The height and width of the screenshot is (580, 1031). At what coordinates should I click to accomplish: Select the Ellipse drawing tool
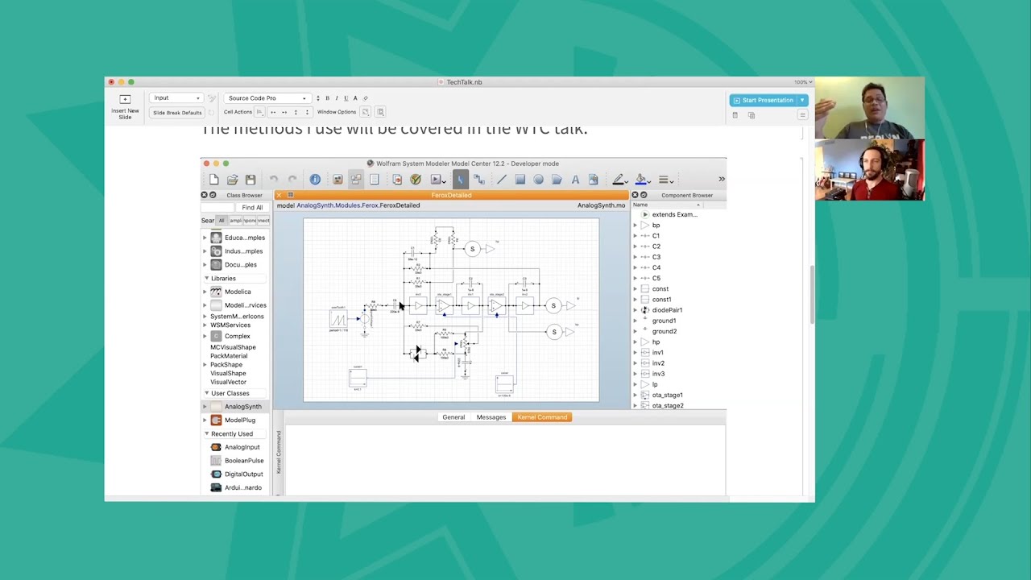click(x=538, y=180)
